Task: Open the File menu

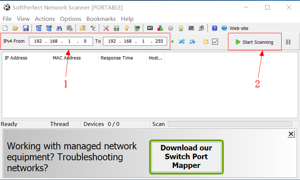Action: pos(7,19)
